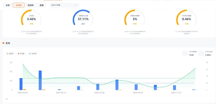Toggle the 点赞数 legend series

[10, 53]
